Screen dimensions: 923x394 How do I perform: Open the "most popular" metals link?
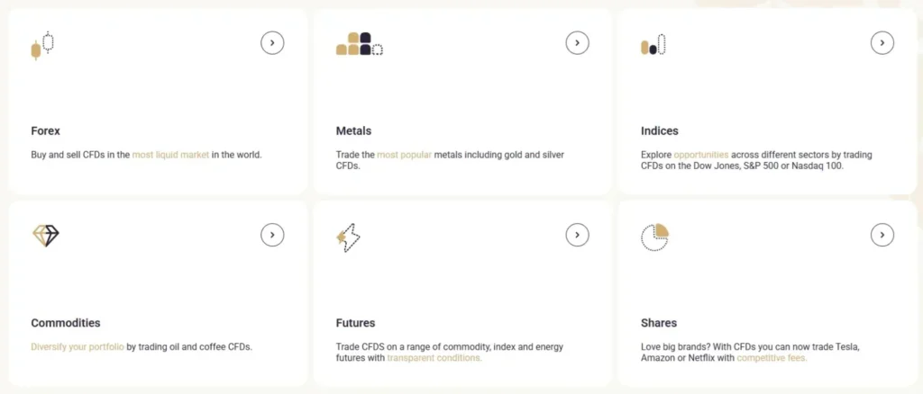pyautogui.click(x=404, y=155)
